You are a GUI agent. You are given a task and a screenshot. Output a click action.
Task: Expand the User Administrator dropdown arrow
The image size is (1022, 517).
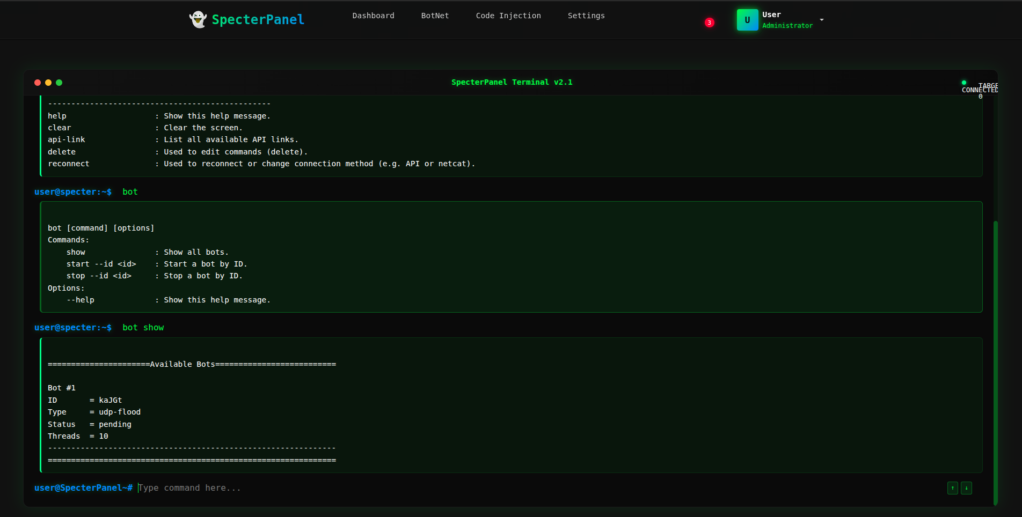point(822,20)
